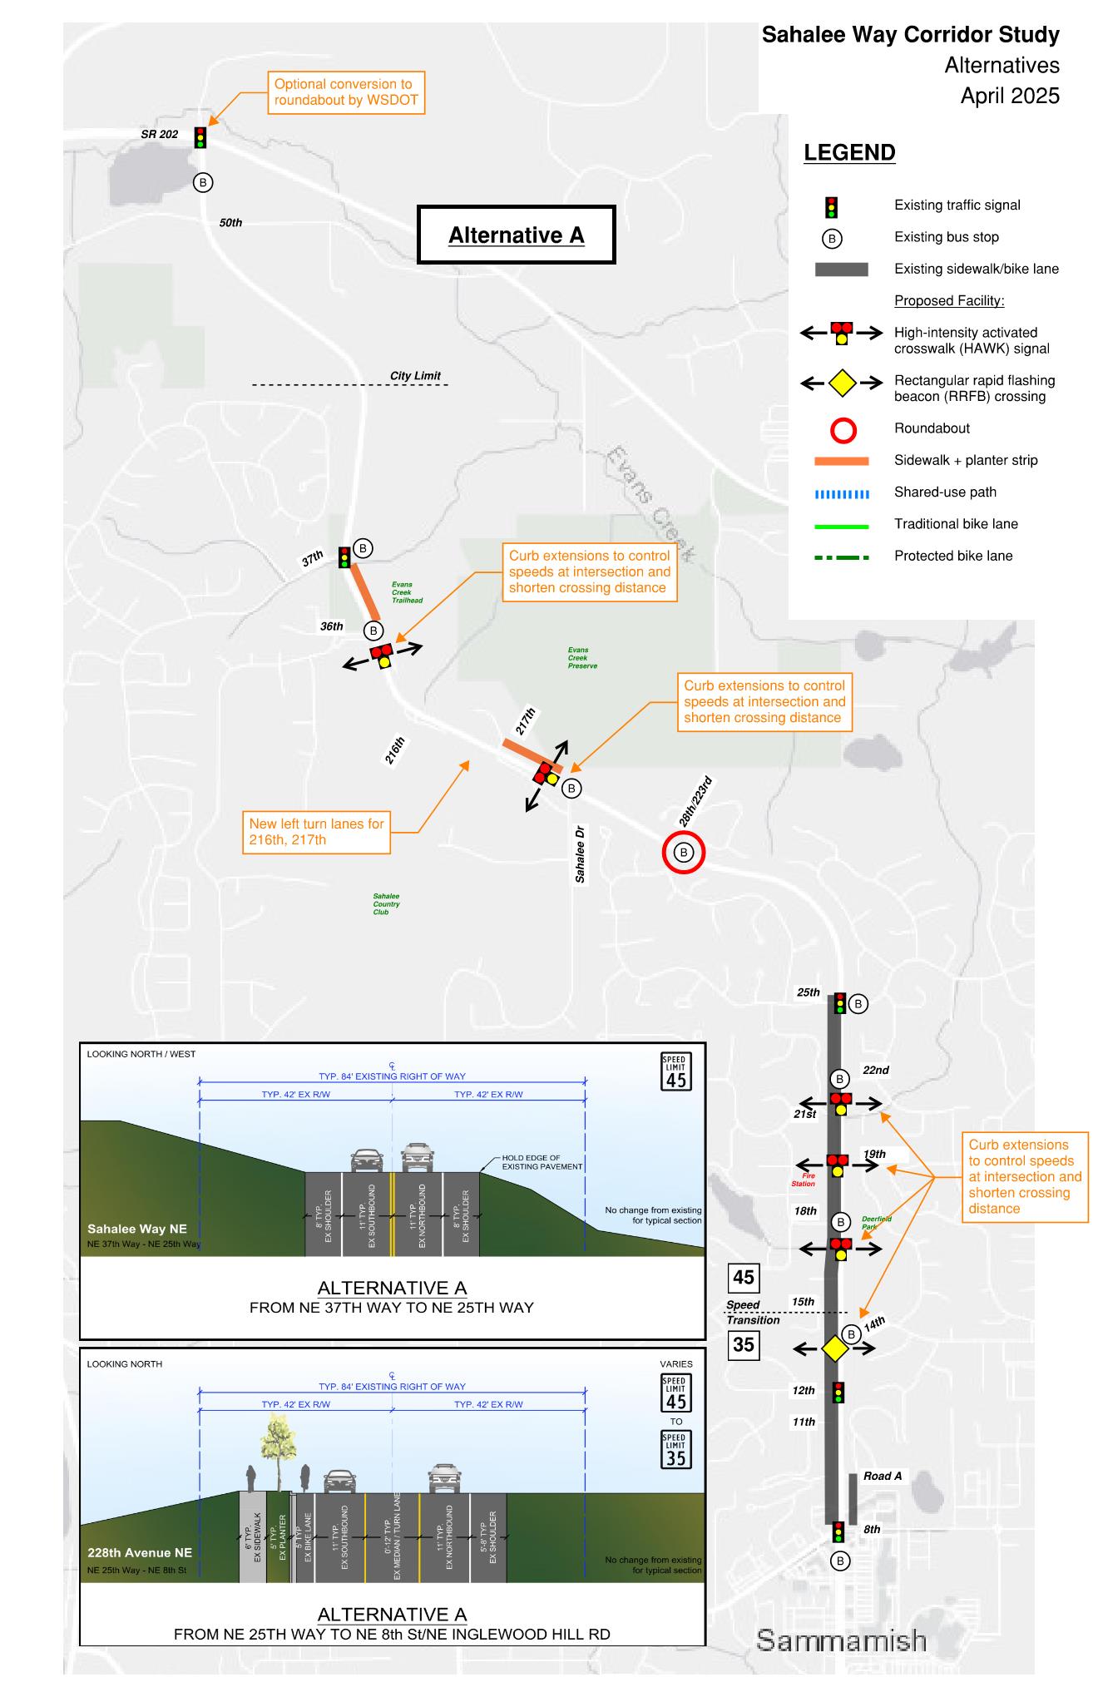Click the 'City Limit' label
Viewport: 1098px width, 1697px height.
tap(415, 376)
